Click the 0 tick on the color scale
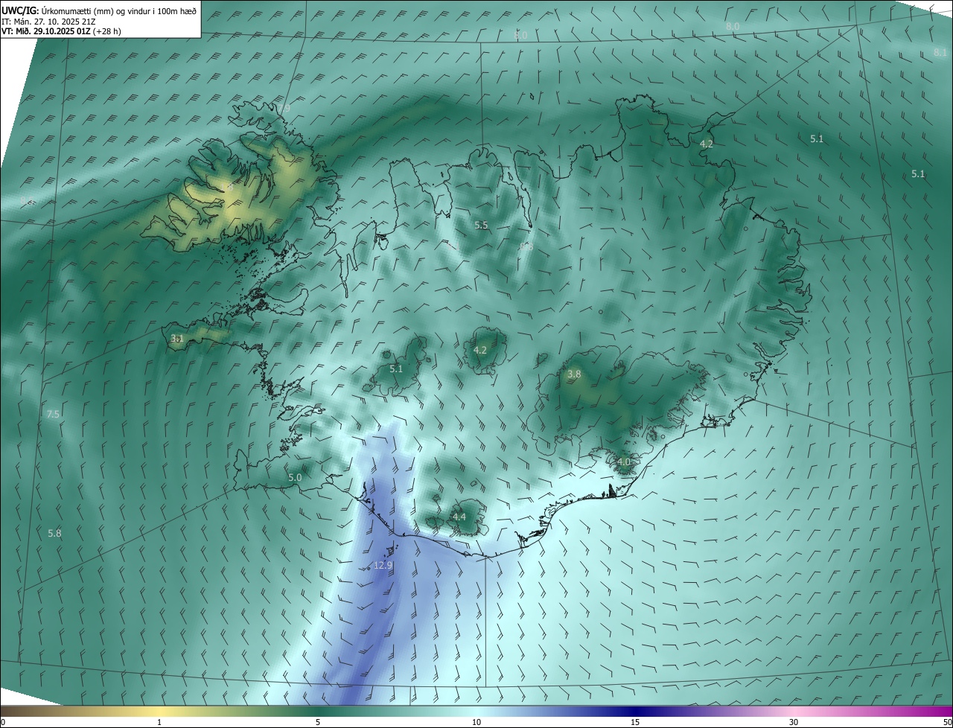This screenshot has width=953, height=728. [3, 722]
